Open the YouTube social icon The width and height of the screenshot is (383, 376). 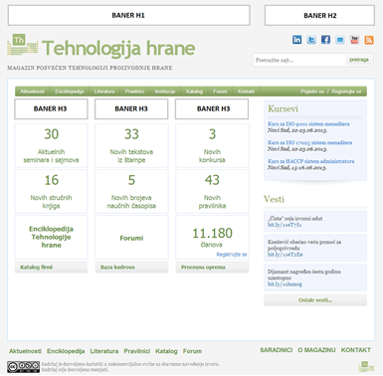click(354, 40)
